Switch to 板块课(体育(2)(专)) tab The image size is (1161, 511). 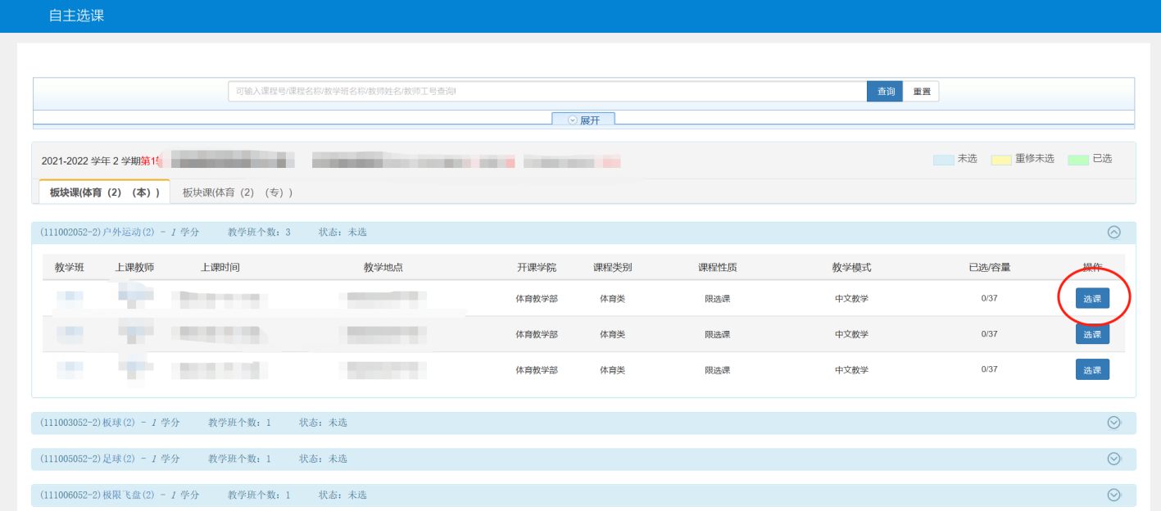[238, 192]
